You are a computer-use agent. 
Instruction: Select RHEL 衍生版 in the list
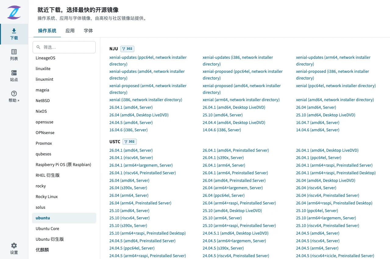pos(64,175)
